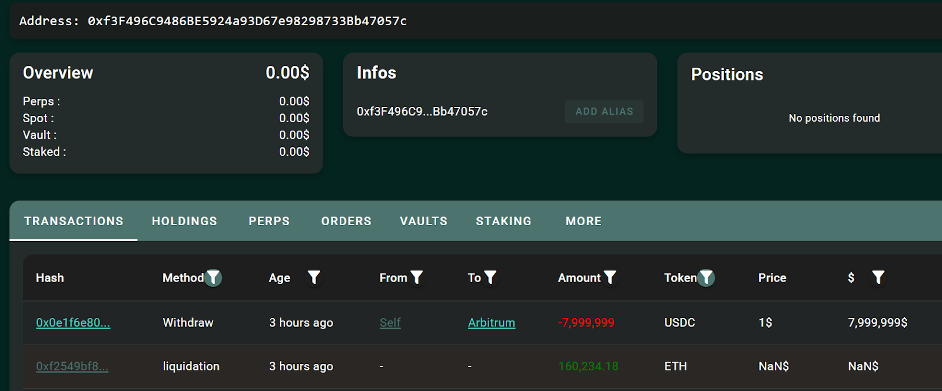Switch to the Holdings tab
Screen dimensions: 942x391
coord(184,221)
